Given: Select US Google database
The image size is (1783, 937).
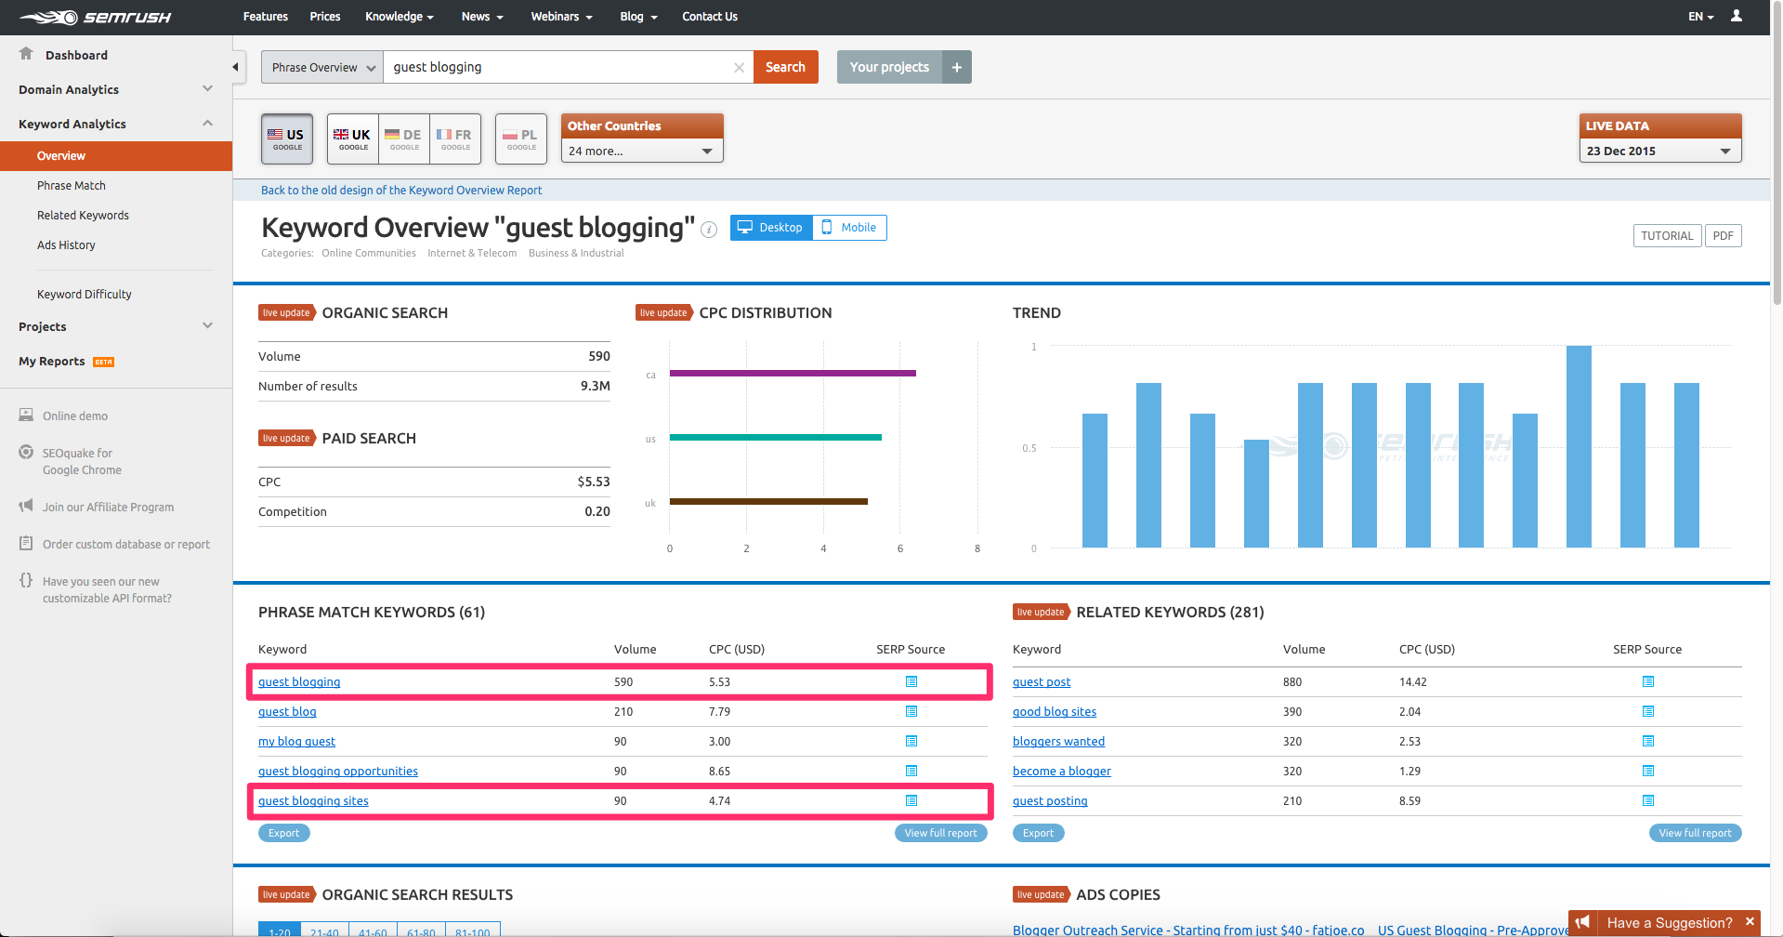Looking at the screenshot, I should point(287,139).
